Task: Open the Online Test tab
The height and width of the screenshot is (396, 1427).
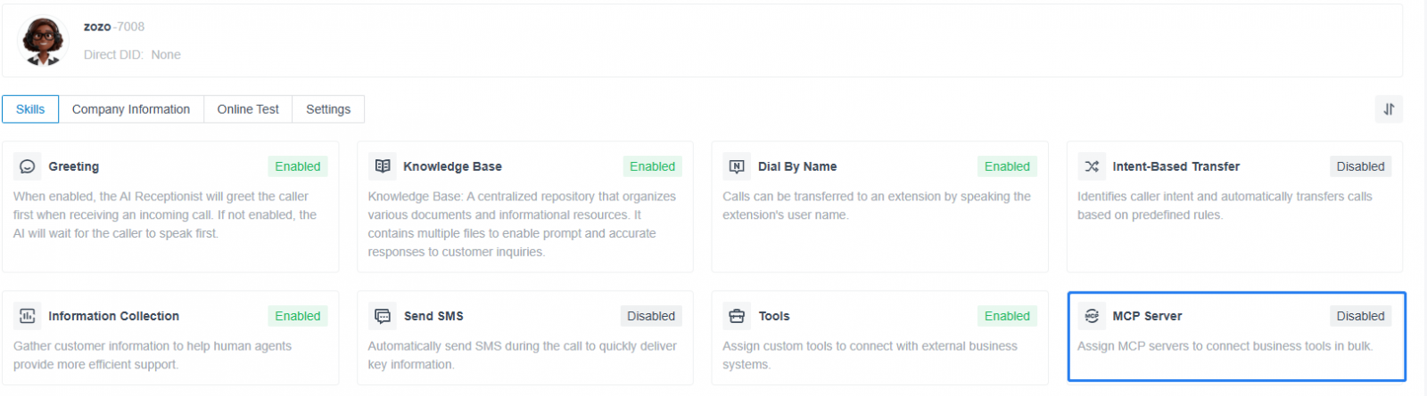Action: [x=248, y=109]
